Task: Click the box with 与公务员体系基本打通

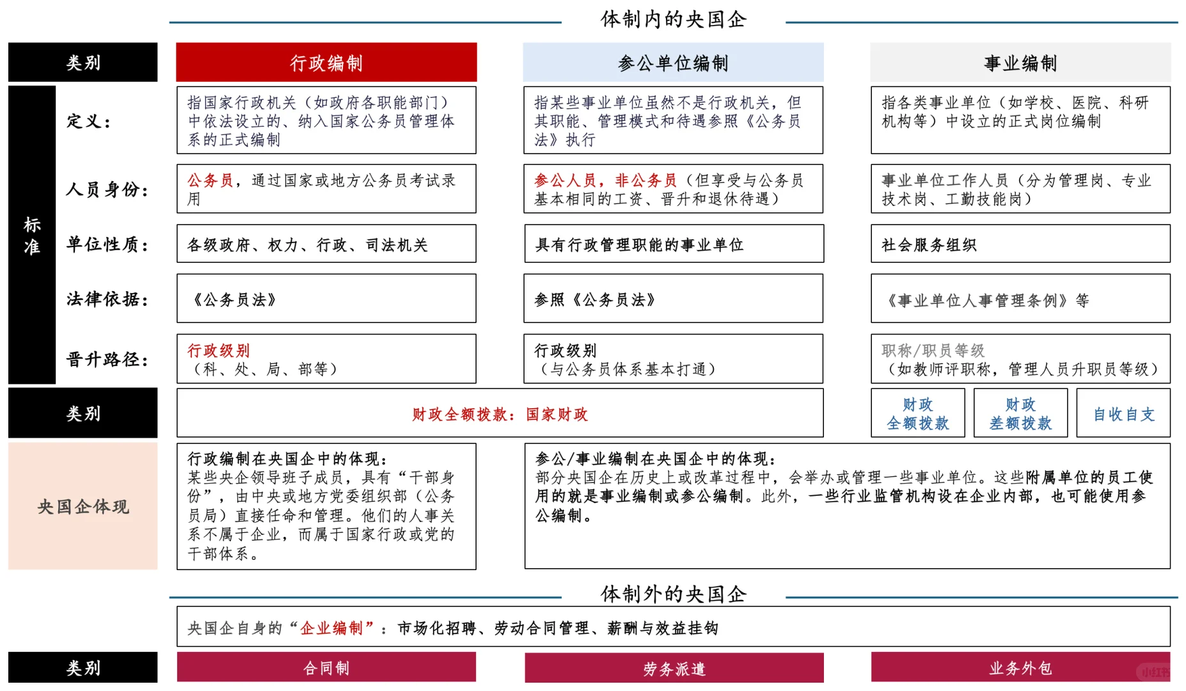Action: point(673,359)
